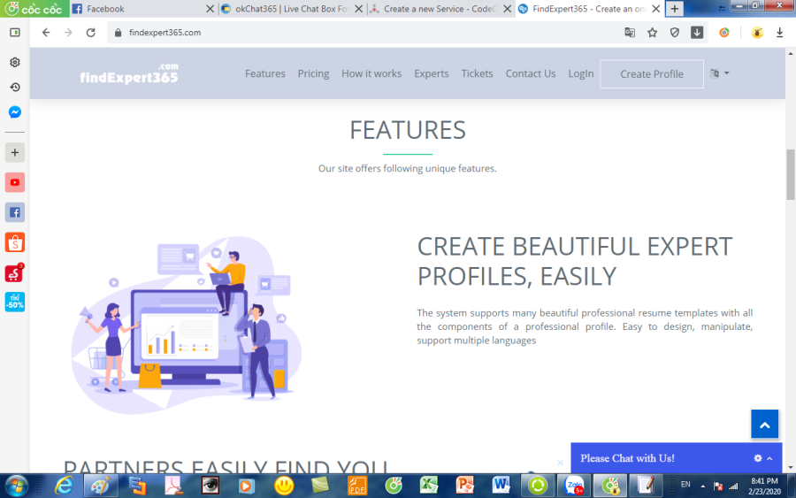Open the chat widget settings gear
This screenshot has height=498, width=796.
coord(758,458)
